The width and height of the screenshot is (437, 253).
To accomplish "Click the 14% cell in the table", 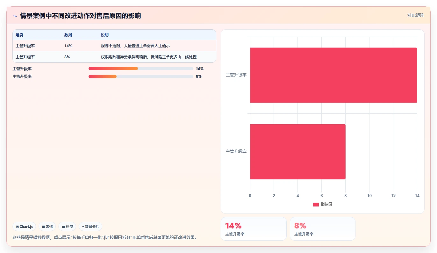I will (68, 46).
